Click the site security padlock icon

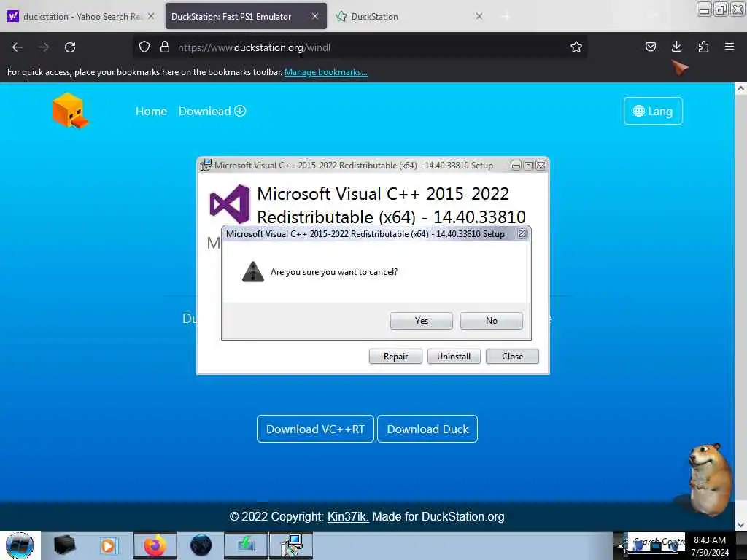[x=165, y=47]
